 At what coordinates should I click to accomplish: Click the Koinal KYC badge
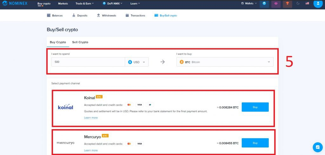click(99, 97)
